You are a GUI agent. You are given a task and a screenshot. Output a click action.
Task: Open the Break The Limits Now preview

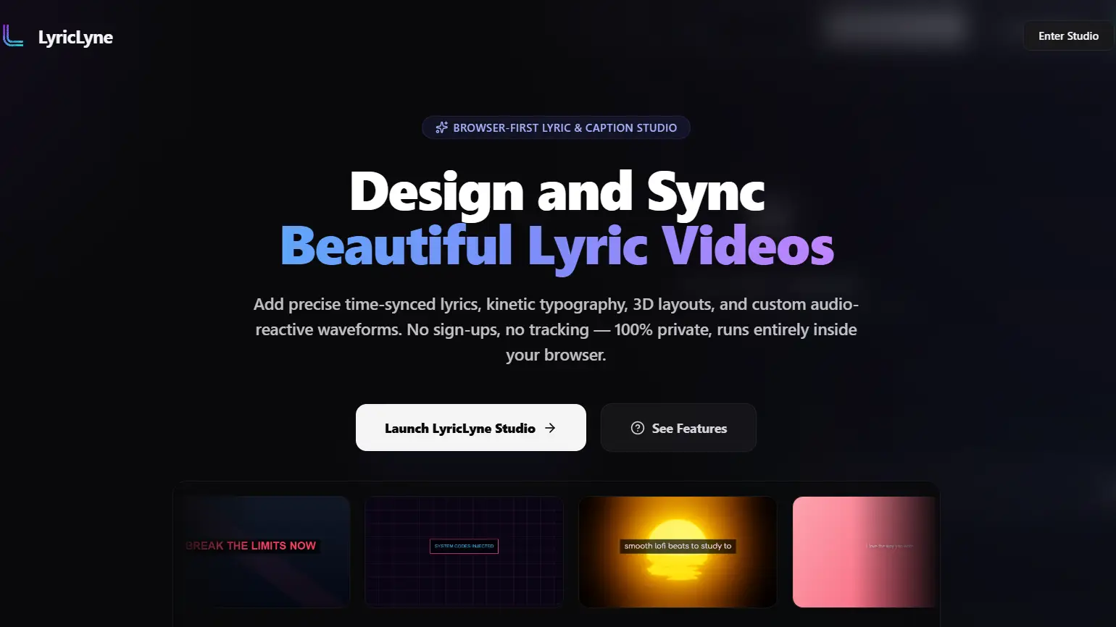point(265,552)
